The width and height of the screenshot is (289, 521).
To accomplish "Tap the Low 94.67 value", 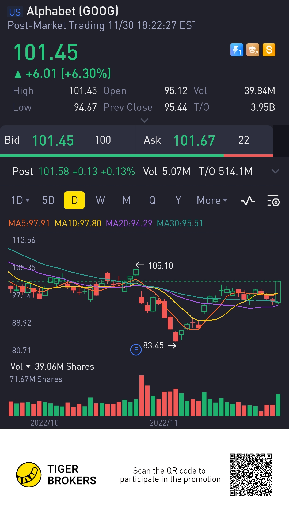I will [85, 107].
